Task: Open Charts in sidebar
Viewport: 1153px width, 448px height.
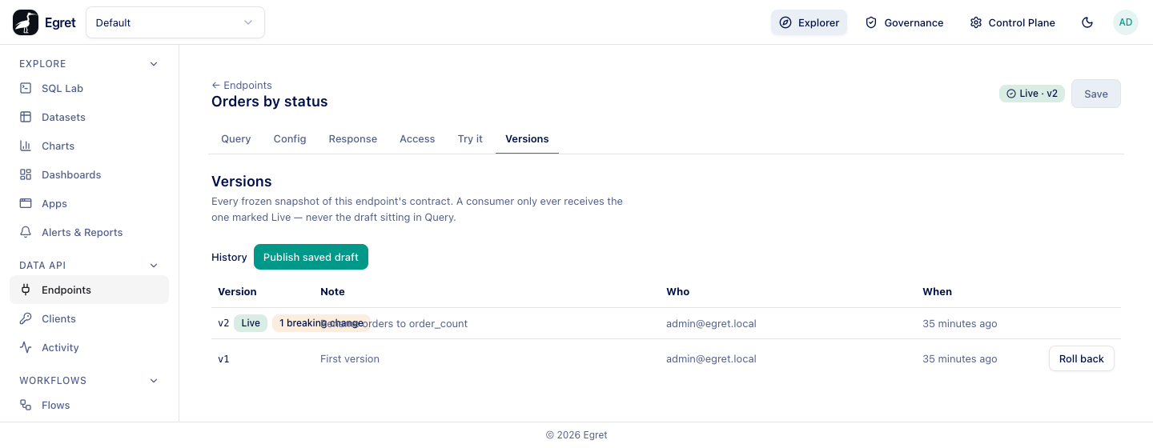Action: click(x=89, y=146)
